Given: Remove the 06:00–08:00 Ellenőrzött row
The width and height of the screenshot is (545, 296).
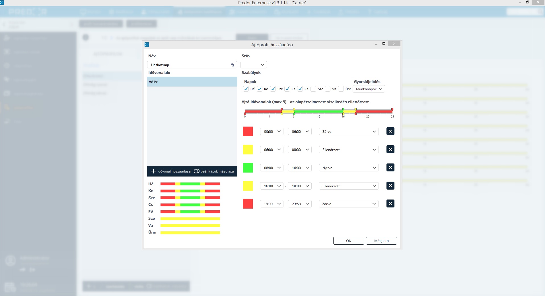Looking at the screenshot, I should pos(390,150).
